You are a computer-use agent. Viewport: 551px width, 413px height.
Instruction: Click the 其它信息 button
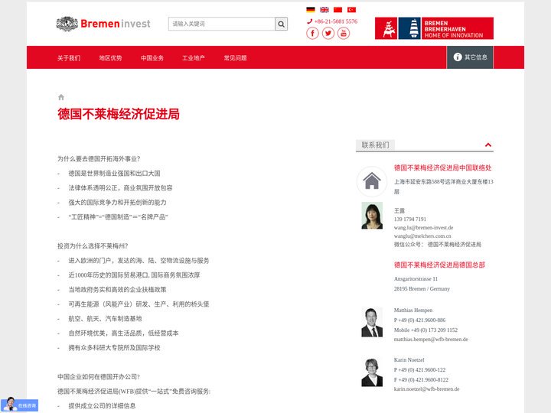pos(470,57)
